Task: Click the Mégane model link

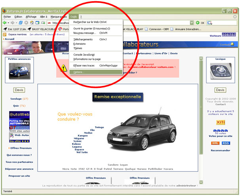Action: pos(79,138)
